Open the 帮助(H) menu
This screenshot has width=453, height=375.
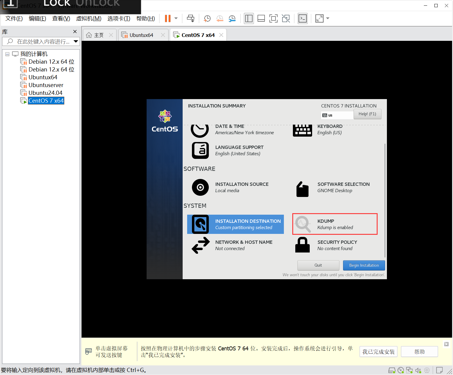pos(145,18)
